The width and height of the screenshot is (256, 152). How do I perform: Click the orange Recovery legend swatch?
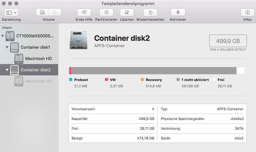142,80
